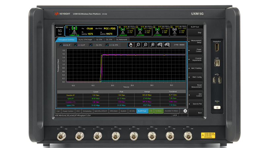Viewport: 264px width, 148px height.
Task: Expand the Channel Impairments menu
Action: 195,59
